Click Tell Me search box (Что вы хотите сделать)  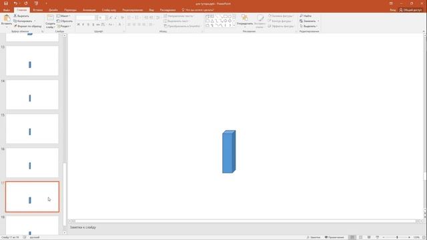click(x=198, y=10)
